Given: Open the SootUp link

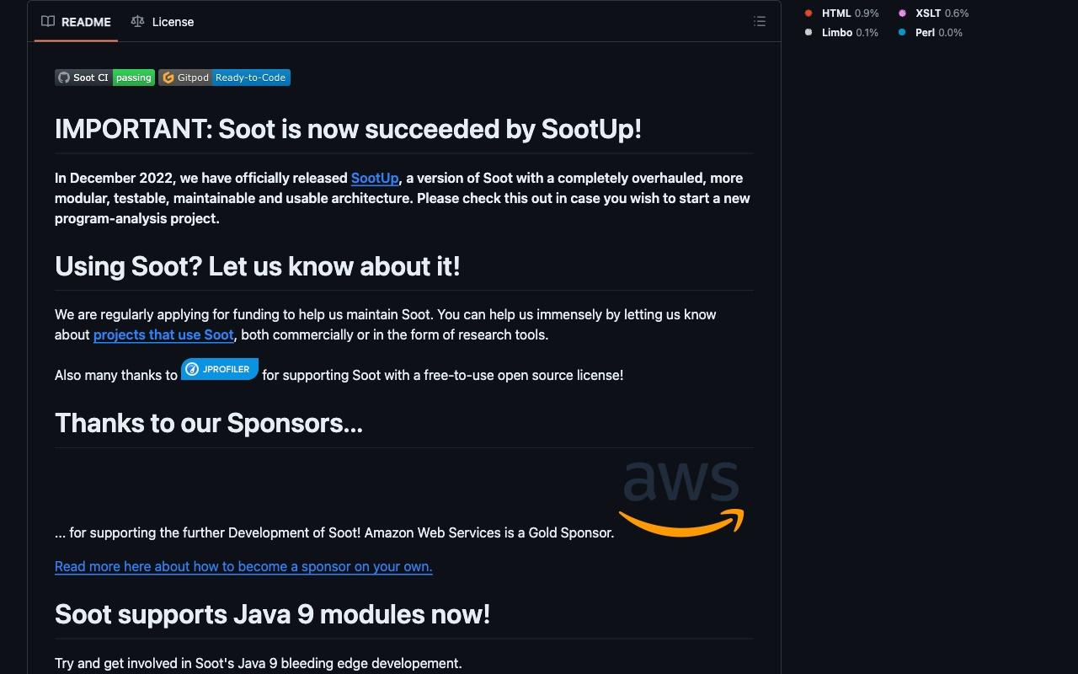Looking at the screenshot, I should tap(375, 178).
